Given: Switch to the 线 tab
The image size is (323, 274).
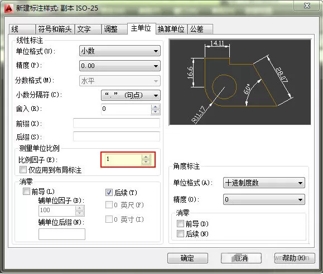Looking at the screenshot, I should tap(22, 29).
